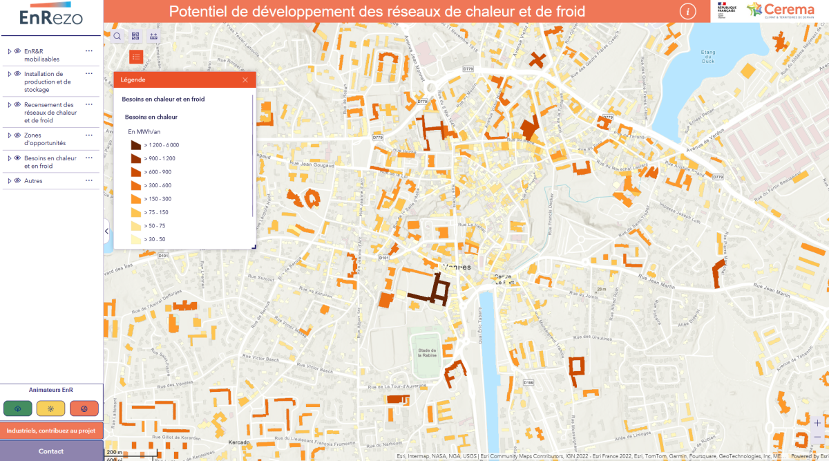Toggle visibility of Zones d'opportunités layer
The image size is (829, 461).
17,135
